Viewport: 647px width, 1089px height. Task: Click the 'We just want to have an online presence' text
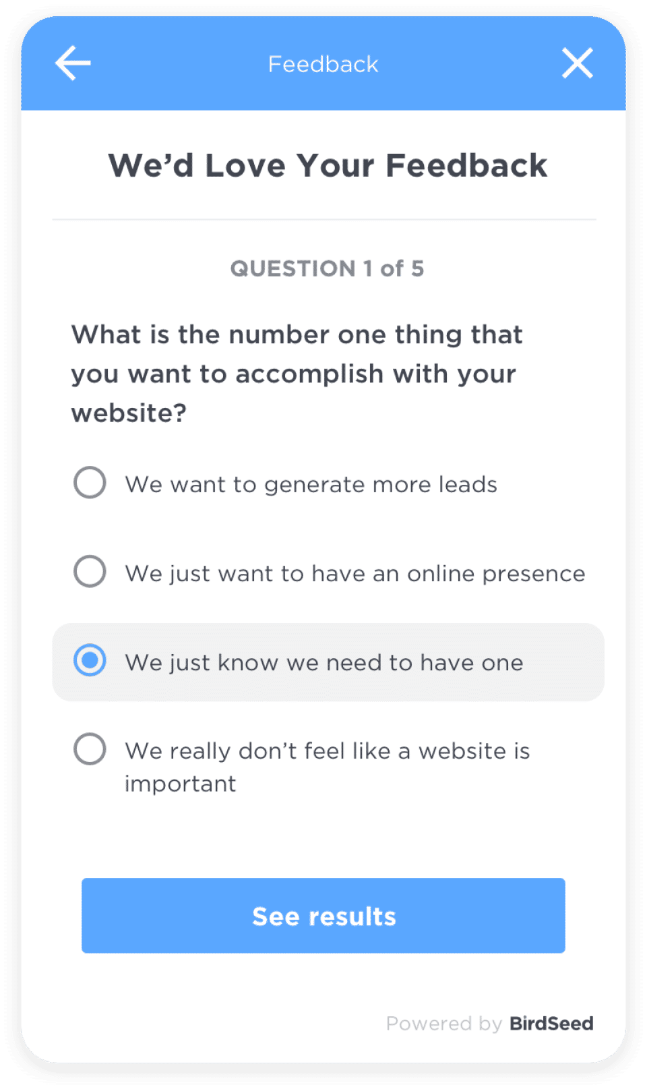pos(355,573)
